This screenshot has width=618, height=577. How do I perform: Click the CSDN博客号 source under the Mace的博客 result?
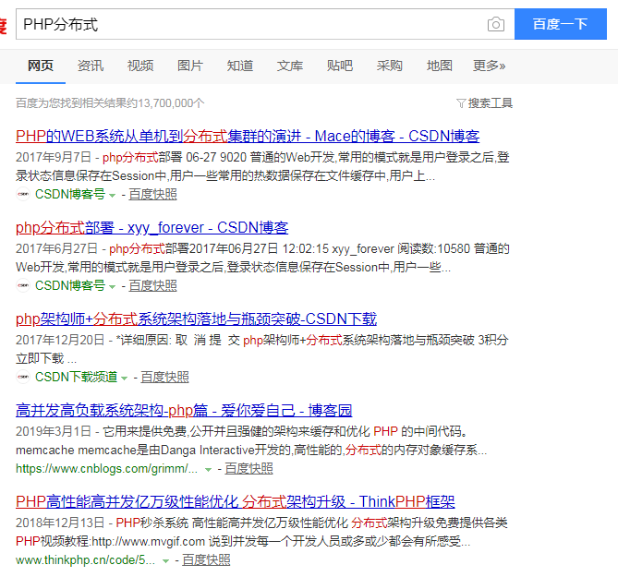point(70,194)
